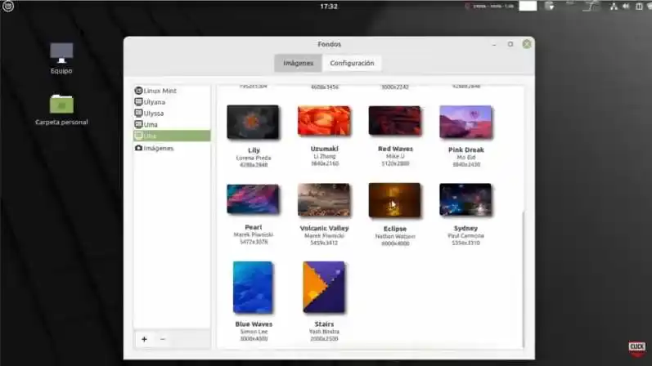
Task: Remove folder with the minus button
Action: 163,339
